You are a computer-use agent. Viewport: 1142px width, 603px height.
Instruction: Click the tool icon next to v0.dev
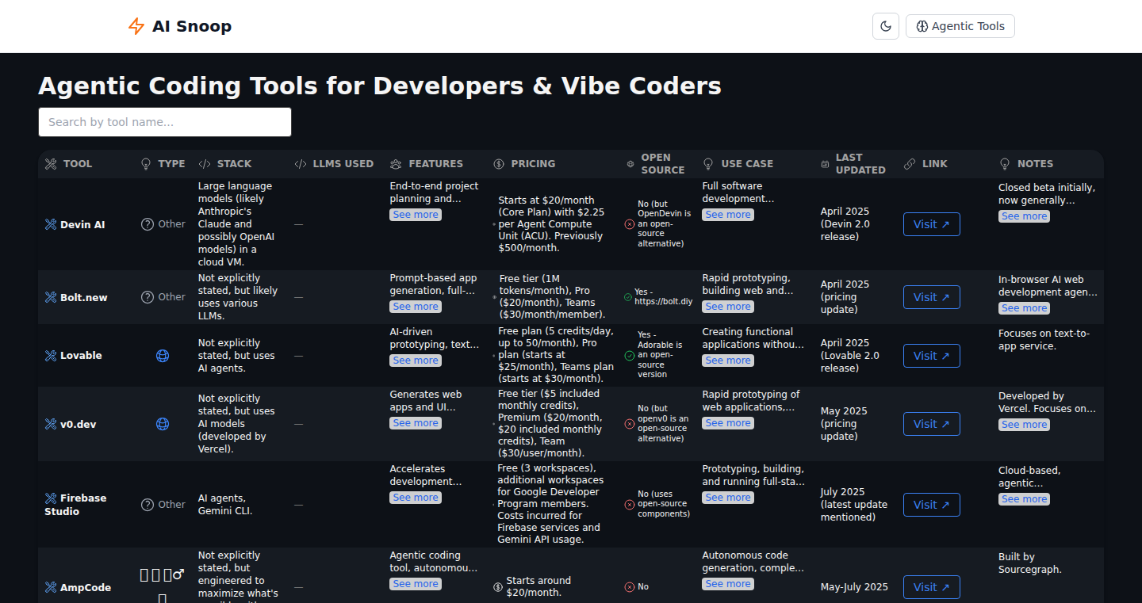click(x=51, y=425)
